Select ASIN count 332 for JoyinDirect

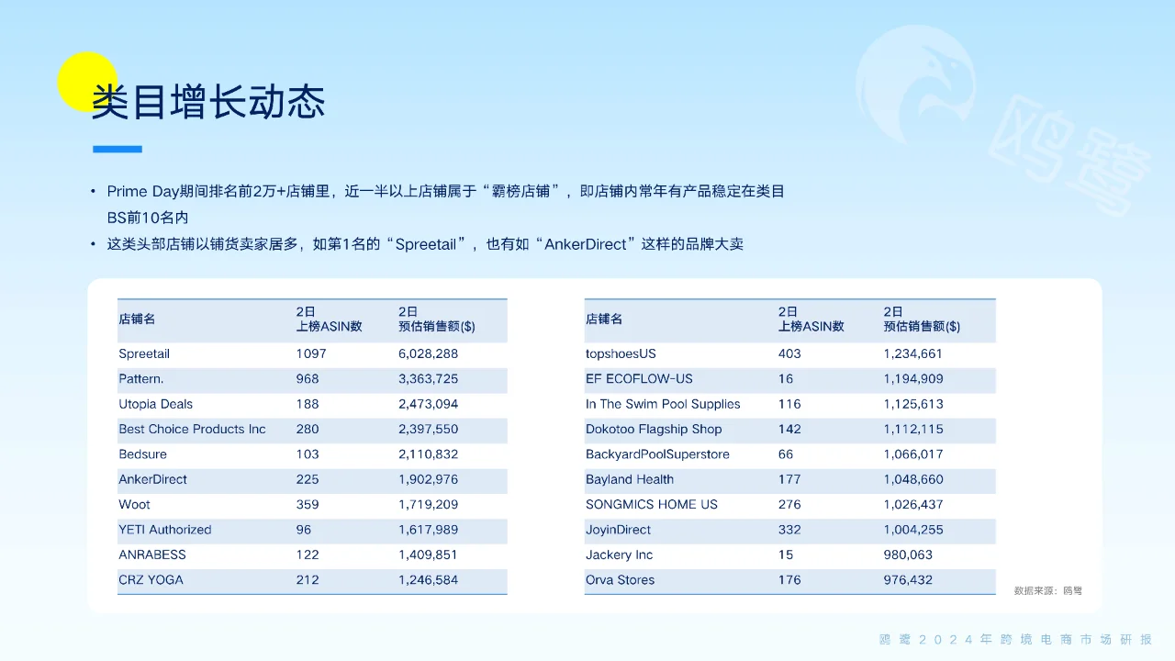(x=789, y=530)
